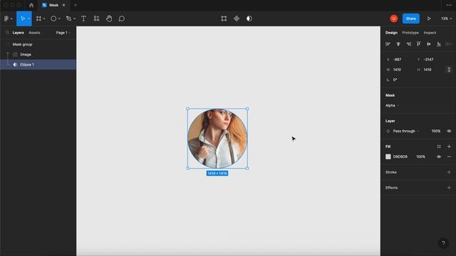Switch to the Inspect tab
456x256 pixels.
(x=430, y=33)
